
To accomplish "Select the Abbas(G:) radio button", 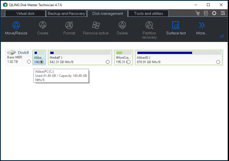I will (218, 62).
